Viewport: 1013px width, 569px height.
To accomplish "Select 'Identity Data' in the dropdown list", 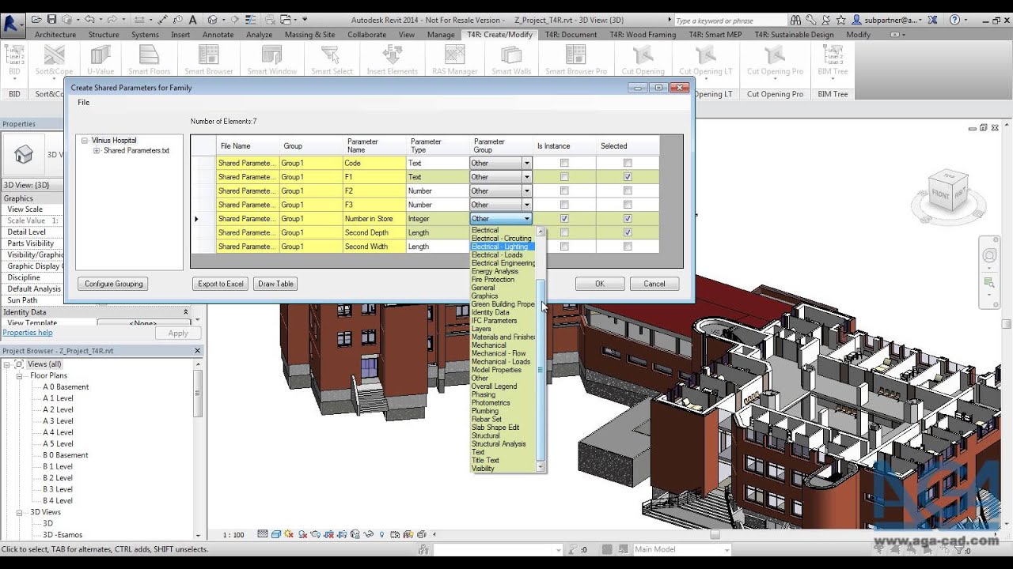I will 491,313.
